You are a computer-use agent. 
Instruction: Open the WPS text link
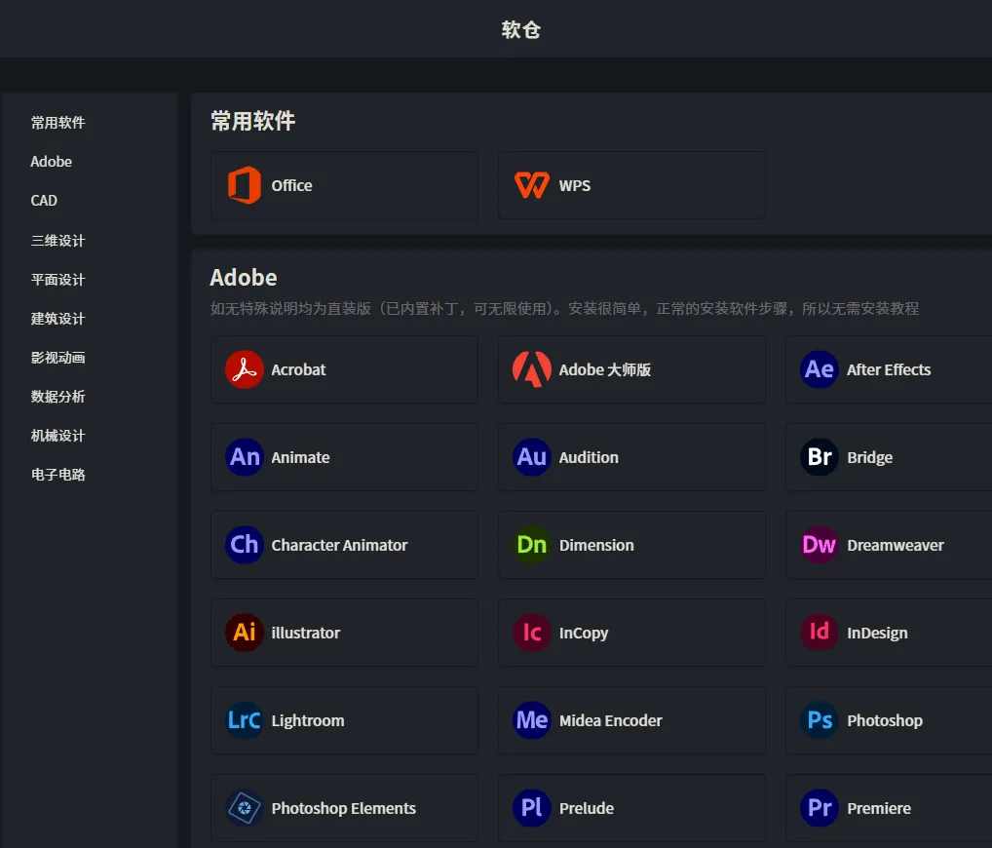(575, 185)
